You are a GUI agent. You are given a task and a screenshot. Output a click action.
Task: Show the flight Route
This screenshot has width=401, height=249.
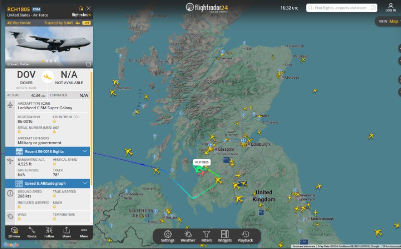pos(32,231)
